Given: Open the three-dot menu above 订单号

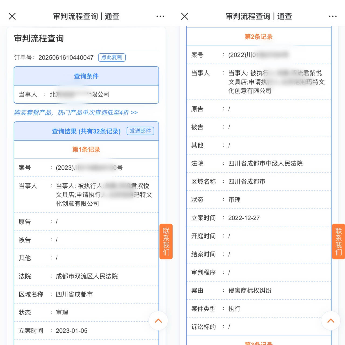Looking at the screenshot, I should 160,16.
